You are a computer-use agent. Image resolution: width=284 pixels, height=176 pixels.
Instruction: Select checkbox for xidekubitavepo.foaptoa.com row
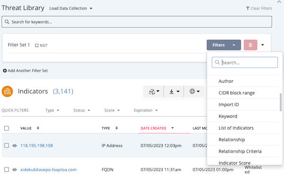(x=7, y=169)
